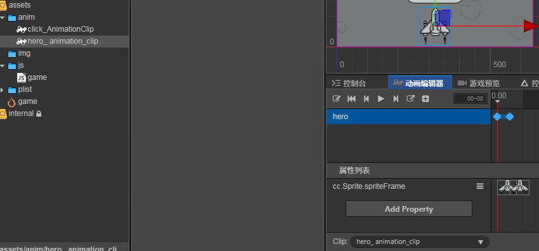539x251 pixels.
Task: Toggle animation edit mode pencil icon
Action: (336, 98)
